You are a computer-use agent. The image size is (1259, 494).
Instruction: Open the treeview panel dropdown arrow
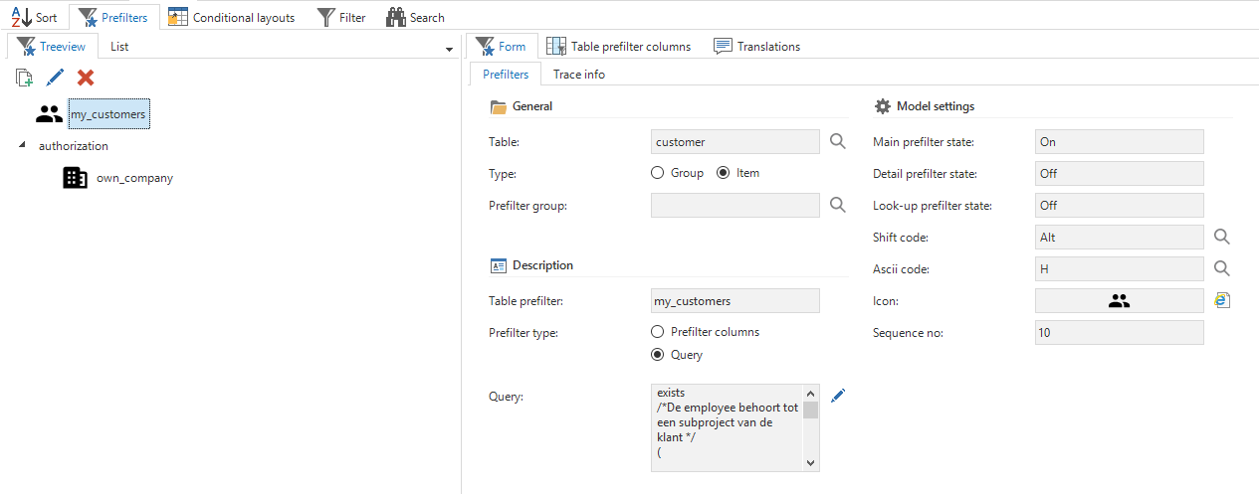(x=449, y=49)
